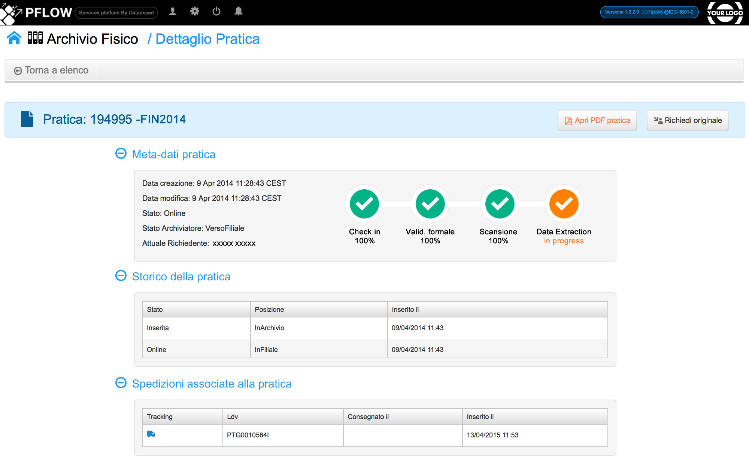Screen dimensions: 749x470
Task: Click the user profile icon
Action: pos(173,12)
